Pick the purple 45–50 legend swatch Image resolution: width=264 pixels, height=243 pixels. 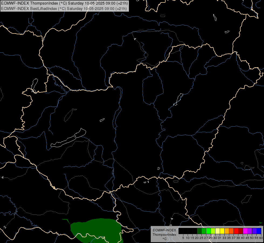point(250,231)
